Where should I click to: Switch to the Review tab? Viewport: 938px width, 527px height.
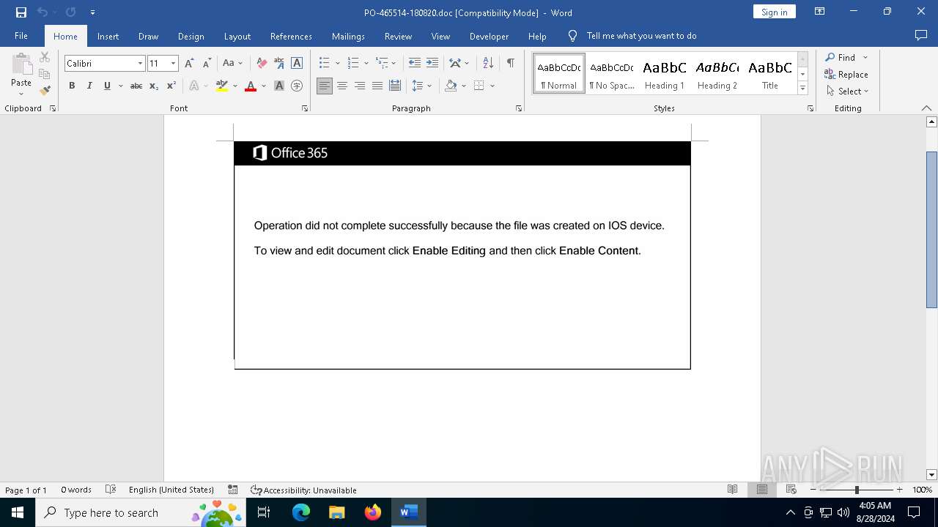pyautogui.click(x=398, y=36)
